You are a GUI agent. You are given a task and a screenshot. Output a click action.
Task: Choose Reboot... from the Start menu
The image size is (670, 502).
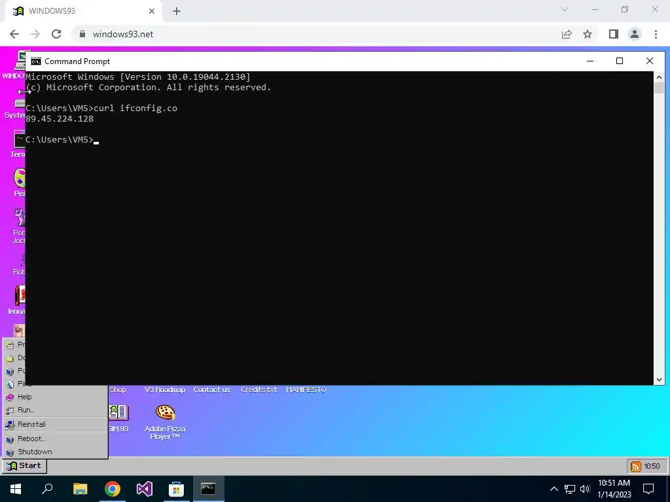point(55,439)
